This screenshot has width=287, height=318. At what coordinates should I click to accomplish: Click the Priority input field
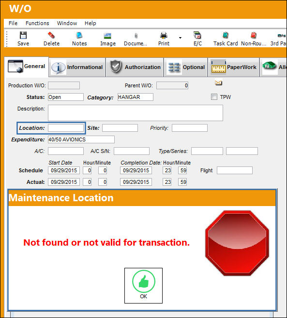point(190,128)
